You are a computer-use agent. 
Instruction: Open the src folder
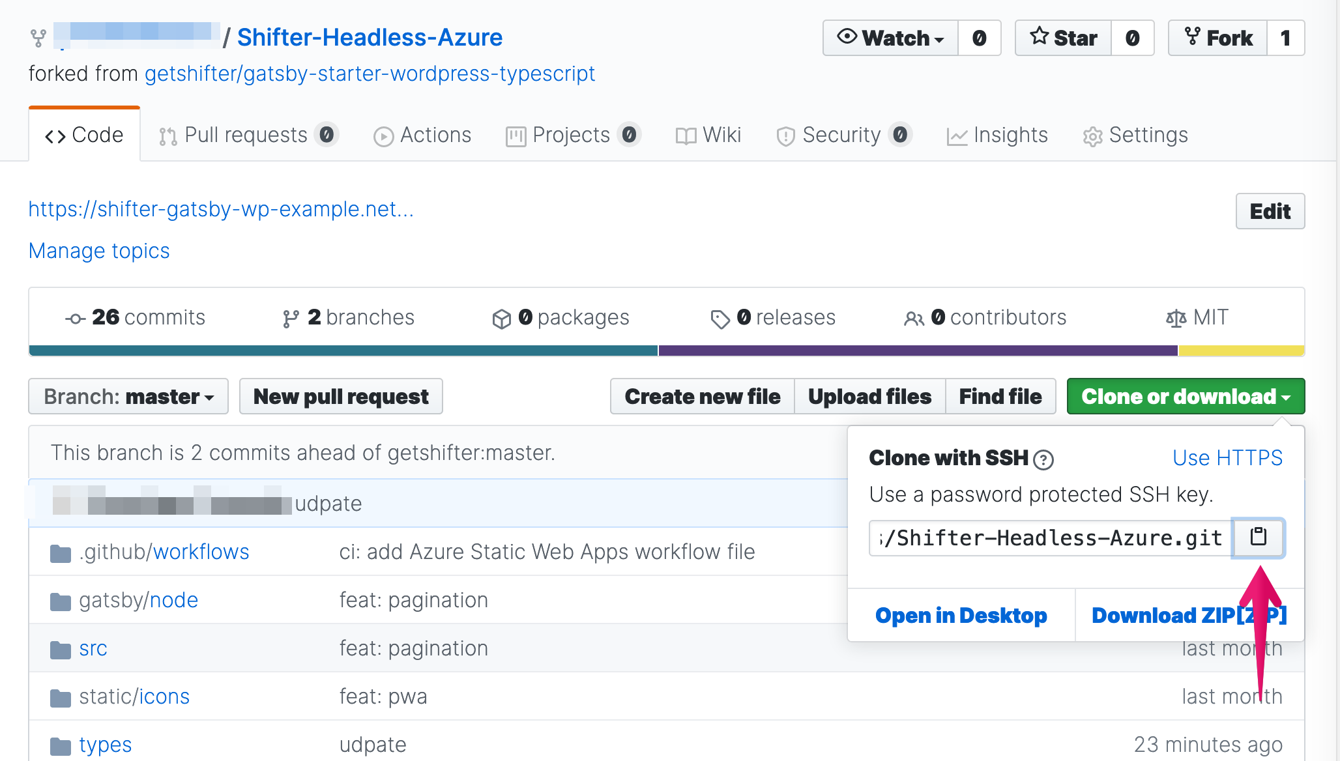(93, 648)
